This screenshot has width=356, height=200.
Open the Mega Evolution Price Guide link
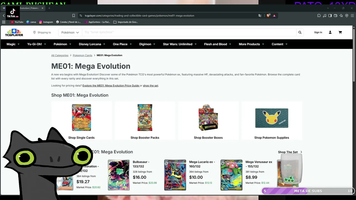pyautogui.click(x=111, y=86)
